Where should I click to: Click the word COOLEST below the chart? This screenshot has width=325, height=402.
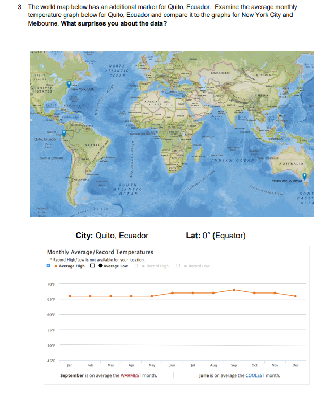coord(255,375)
